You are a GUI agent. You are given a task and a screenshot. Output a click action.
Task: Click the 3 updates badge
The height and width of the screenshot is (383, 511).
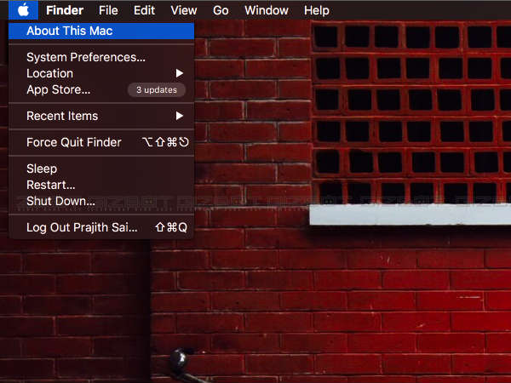[x=156, y=89]
